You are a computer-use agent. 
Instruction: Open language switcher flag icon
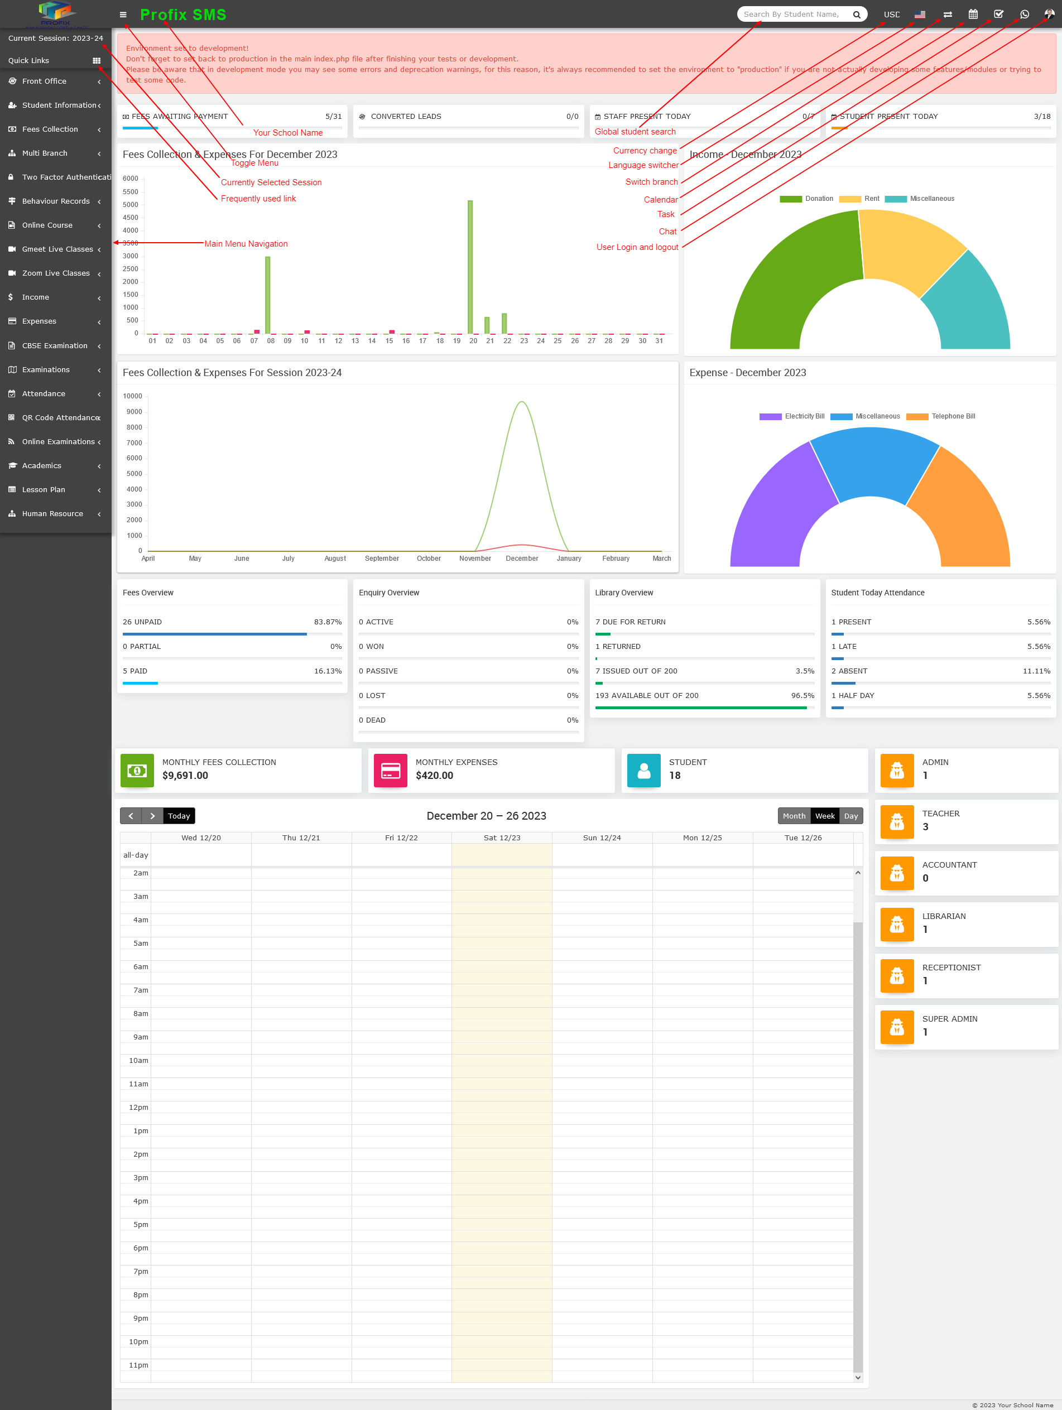919,15
